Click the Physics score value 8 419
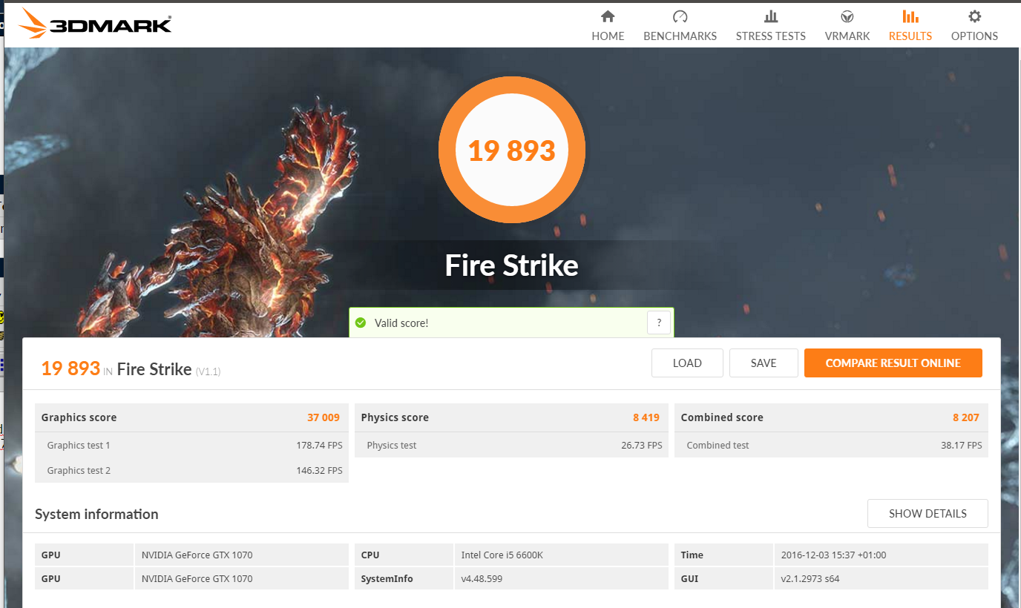This screenshot has width=1021, height=608. click(646, 417)
